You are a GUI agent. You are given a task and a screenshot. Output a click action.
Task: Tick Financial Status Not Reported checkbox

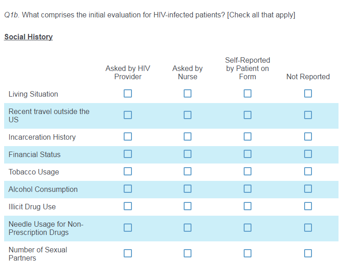click(308, 154)
